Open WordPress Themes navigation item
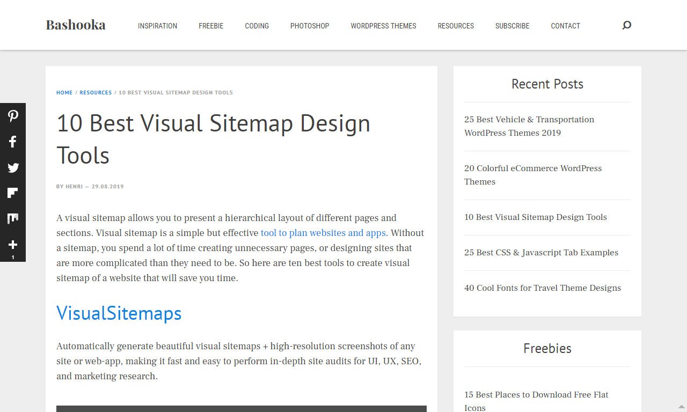Image resolution: width=687 pixels, height=412 pixels. click(383, 26)
